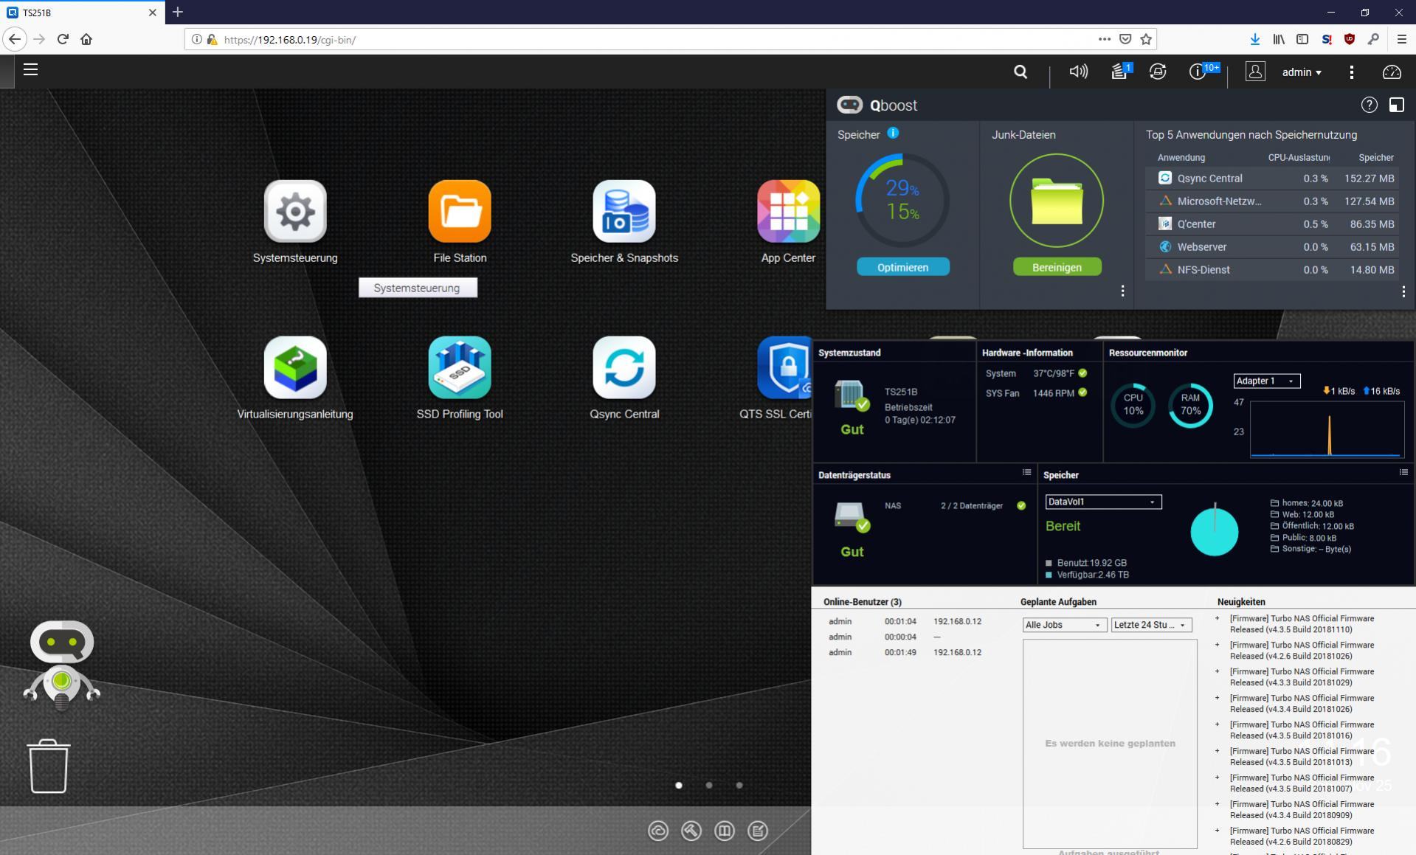Image resolution: width=1416 pixels, height=855 pixels.
Task: Open the admin account dropdown
Action: (1302, 72)
